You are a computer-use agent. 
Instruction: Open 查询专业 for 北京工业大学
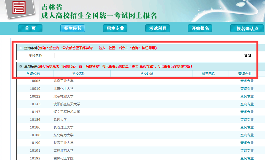coord(247,81)
